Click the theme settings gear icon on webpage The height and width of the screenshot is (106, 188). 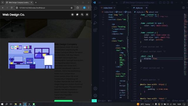(73, 14)
